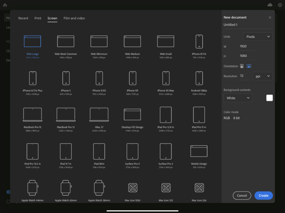285x213 pixels.
Task: Open the Units Pixels dropdown
Action: coord(258,37)
